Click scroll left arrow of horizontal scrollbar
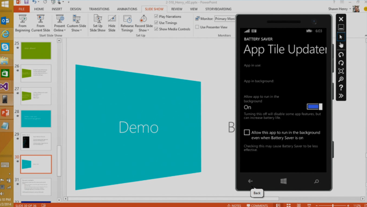 [x=66, y=199]
